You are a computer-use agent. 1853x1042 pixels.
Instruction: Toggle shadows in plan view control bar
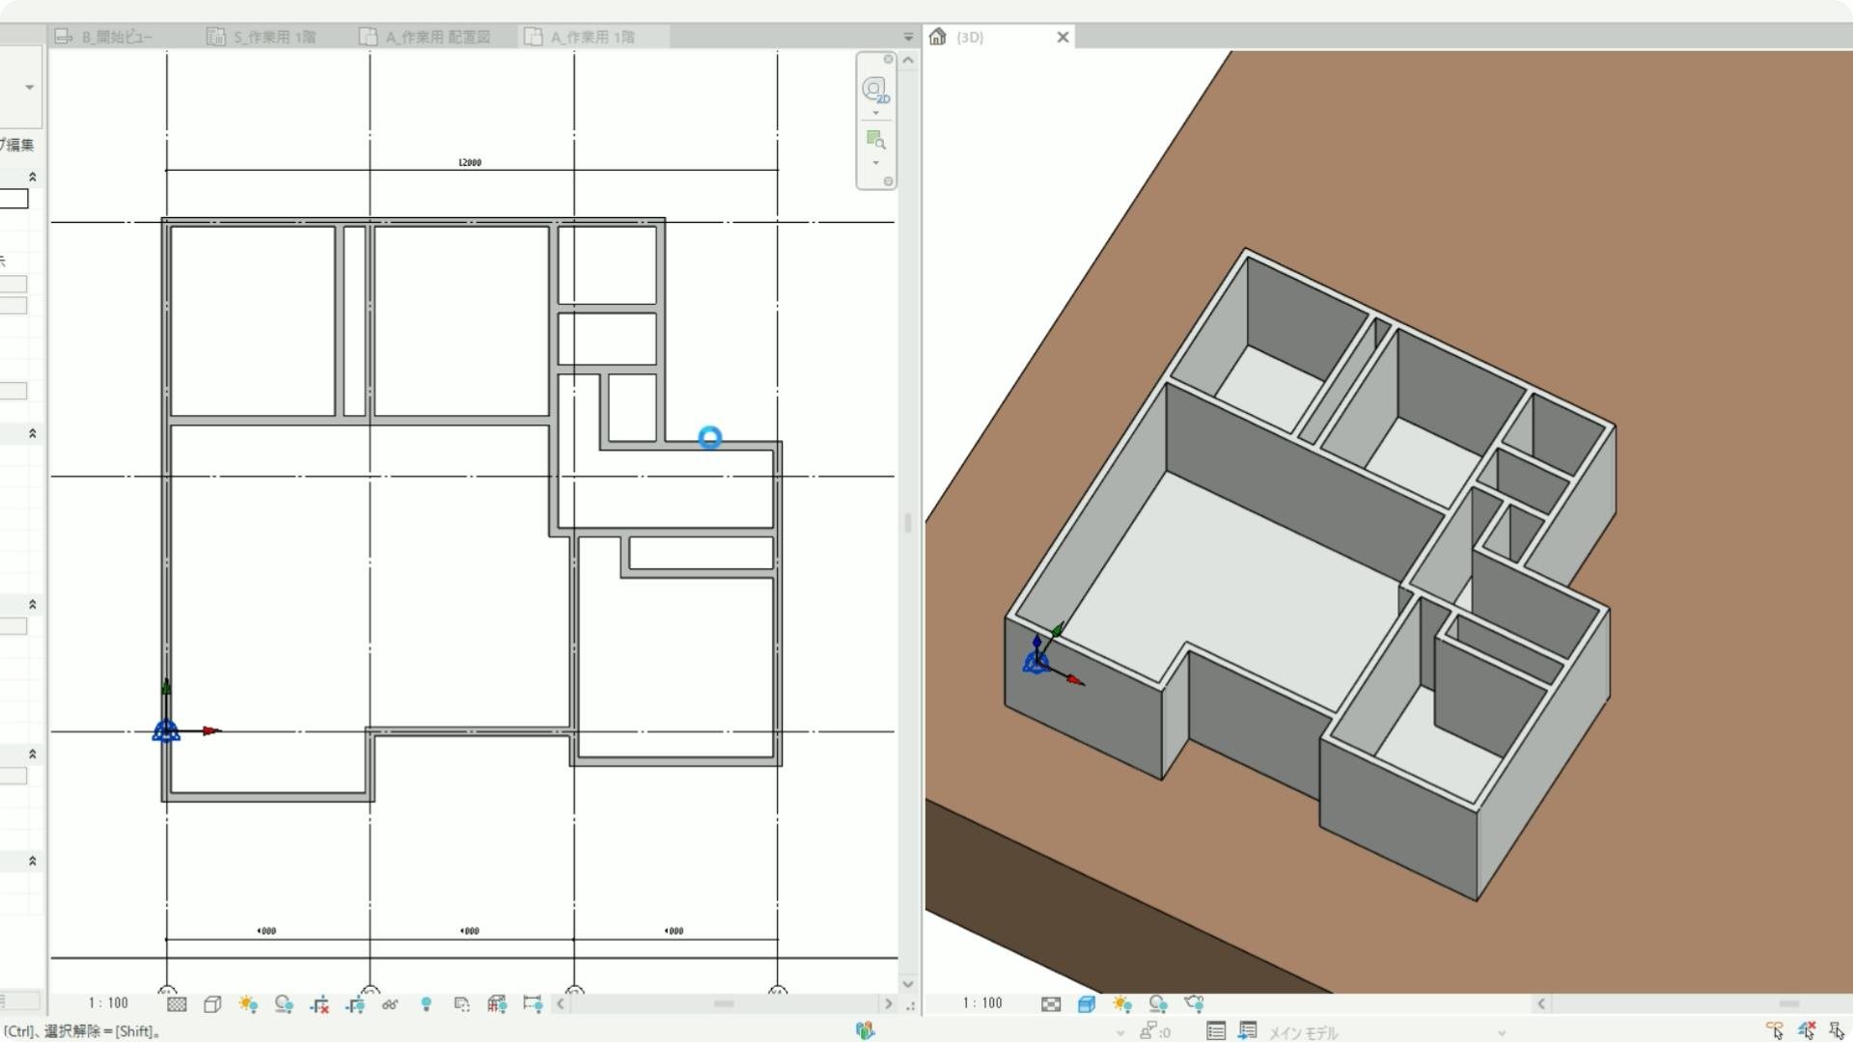coord(284,1004)
